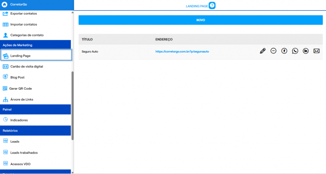Click the Árvore de Links tree icon
326x174 pixels.
(5, 99)
